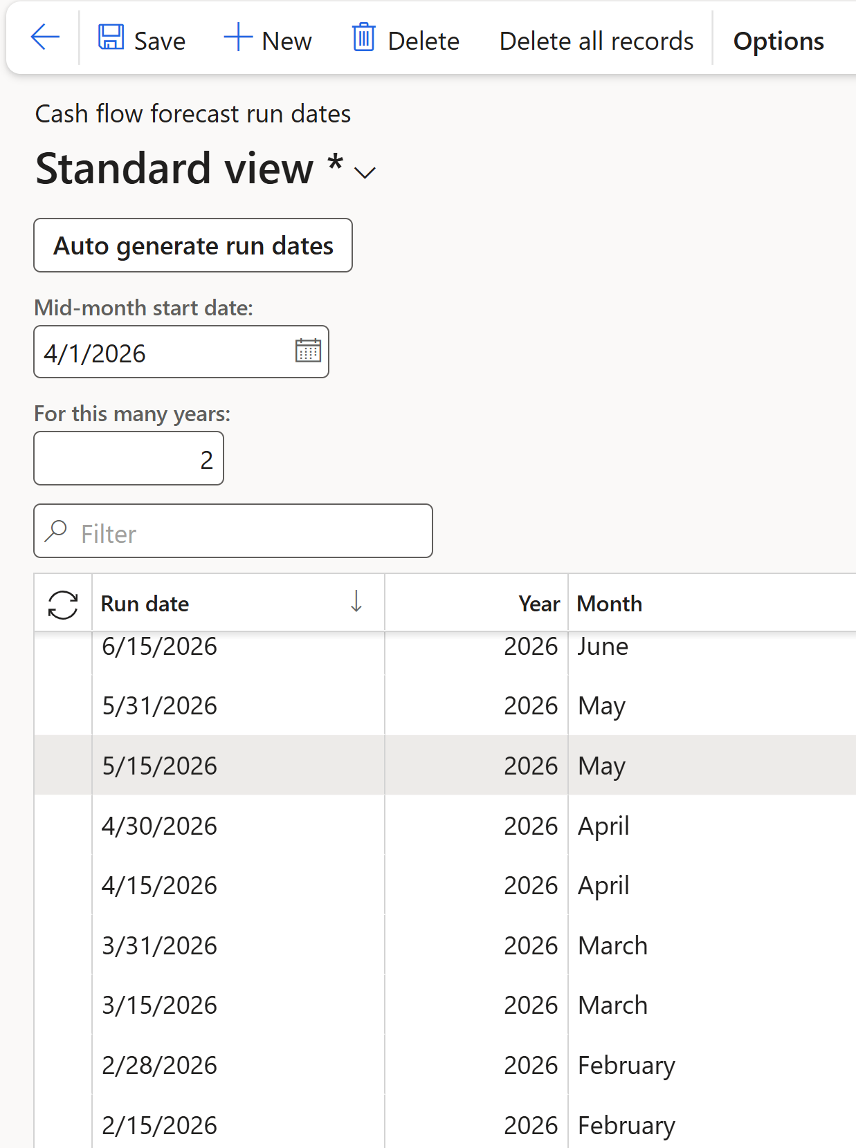Viewport: 856px width, 1148px height.
Task: Click the Month column header
Action: (610, 604)
